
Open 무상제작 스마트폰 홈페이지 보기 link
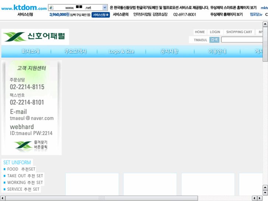pos(233,7)
